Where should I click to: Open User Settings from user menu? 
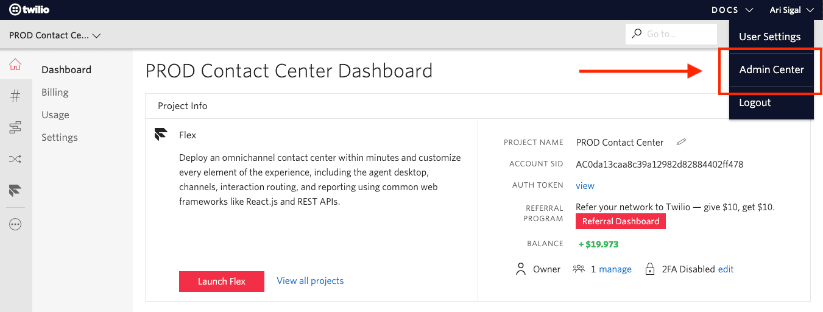click(x=769, y=37)
